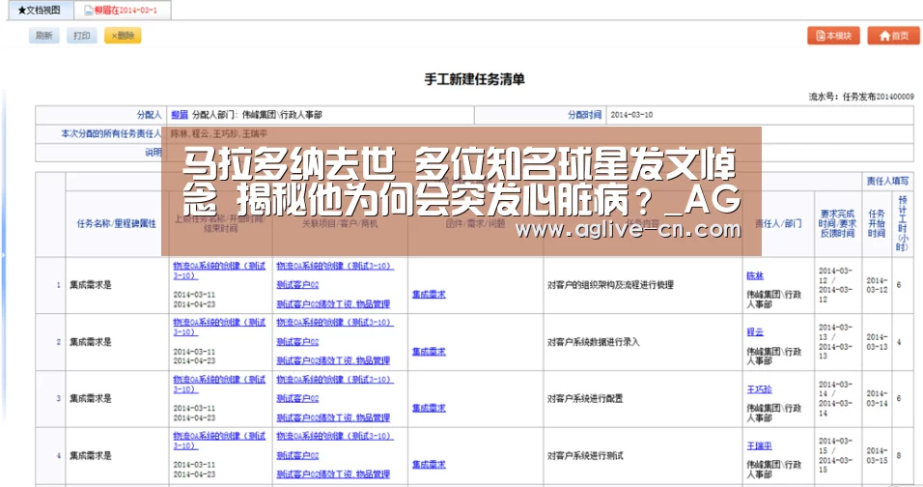Open the 首页 home button
The image size is (923, 487).
coord(893,36)
